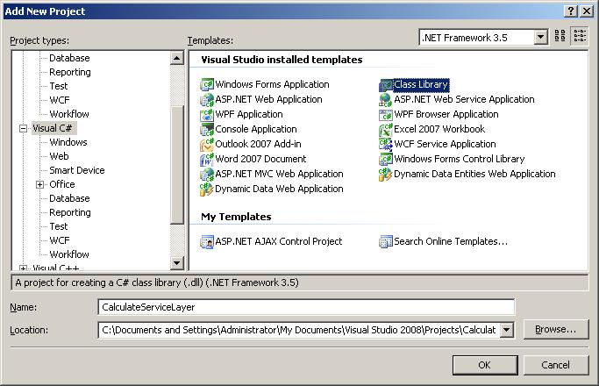Click the Dynamic Data Entities Web Application icon
Image resolution: width=599 pixels, height=386 pixels.
point(386,174)
